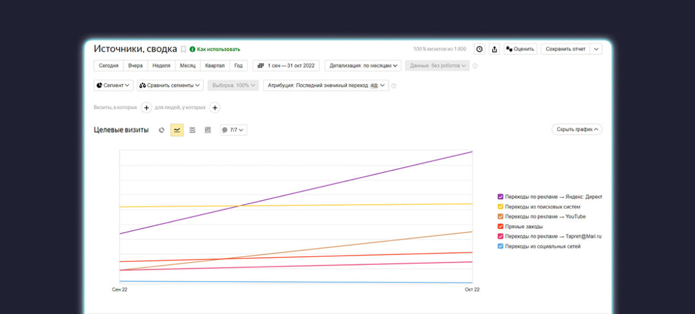Select the pie chart view icon
Screen dimensions: 695x314
162,130
